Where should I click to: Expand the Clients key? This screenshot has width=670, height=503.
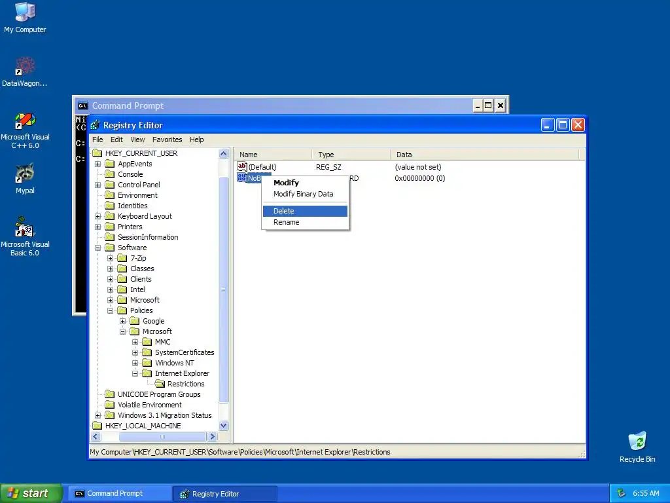coord(110,279)
